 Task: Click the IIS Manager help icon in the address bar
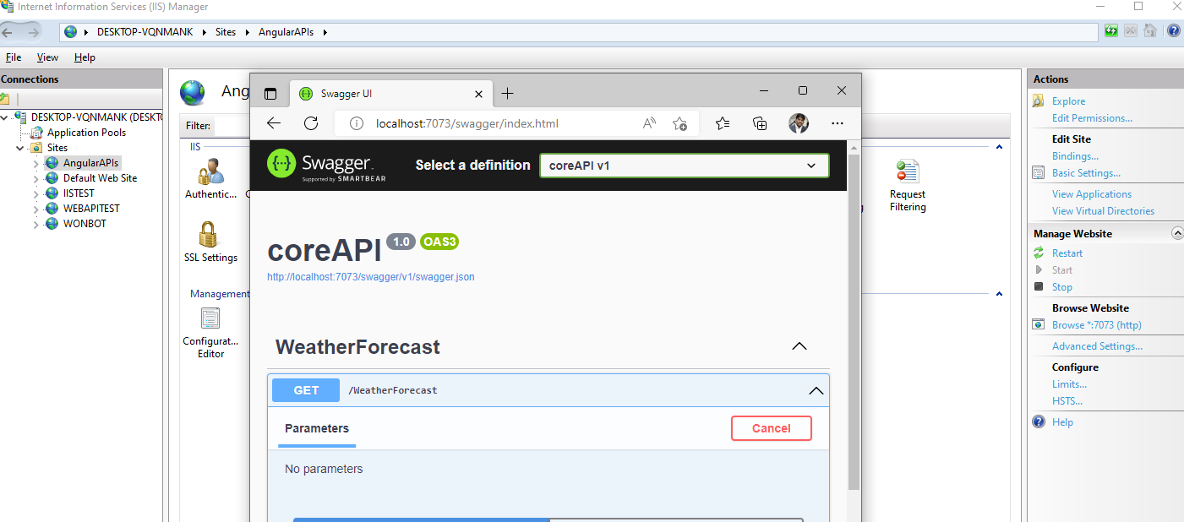(1173, 31)
